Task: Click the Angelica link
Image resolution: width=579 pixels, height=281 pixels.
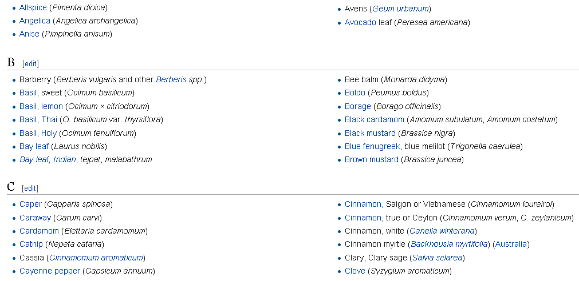Action: pyautogui.click(x=34, y=21)
